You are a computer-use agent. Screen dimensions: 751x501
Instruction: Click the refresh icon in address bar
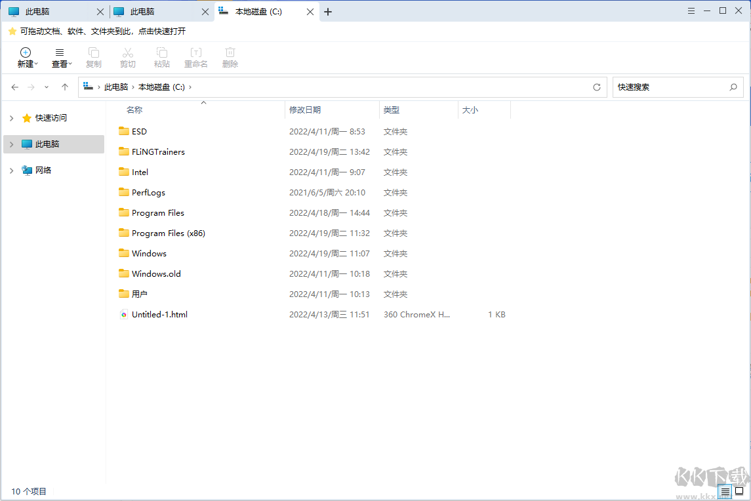click(596, 87)
